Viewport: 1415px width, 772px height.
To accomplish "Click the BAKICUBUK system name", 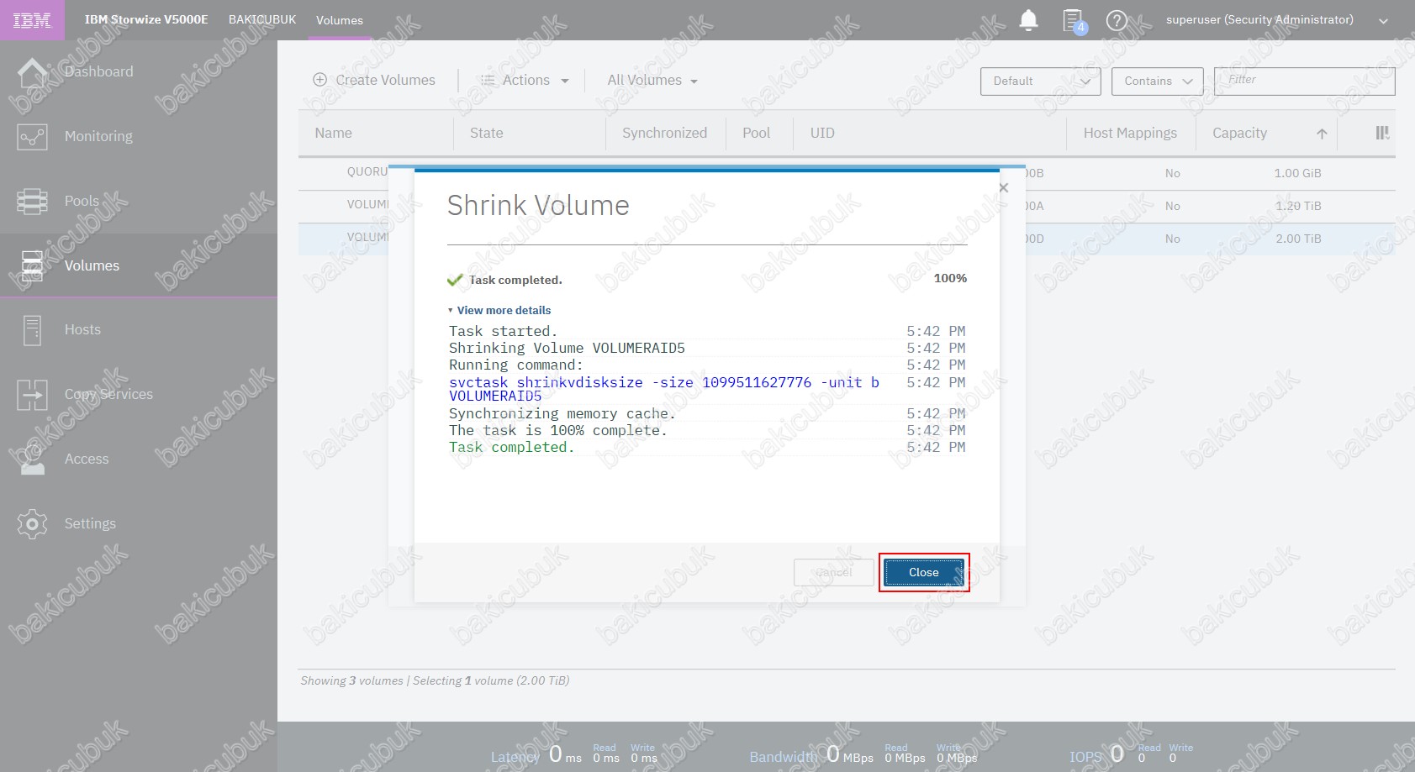I will [x=262, y=19].
